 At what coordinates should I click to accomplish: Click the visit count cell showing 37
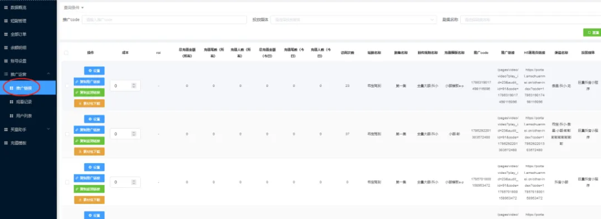[347, 134]
